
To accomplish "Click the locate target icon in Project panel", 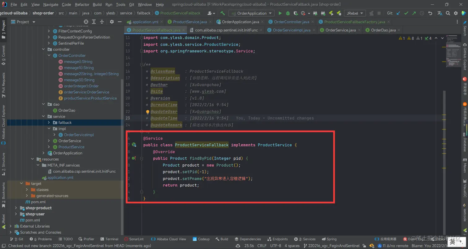I will (86, 22).
